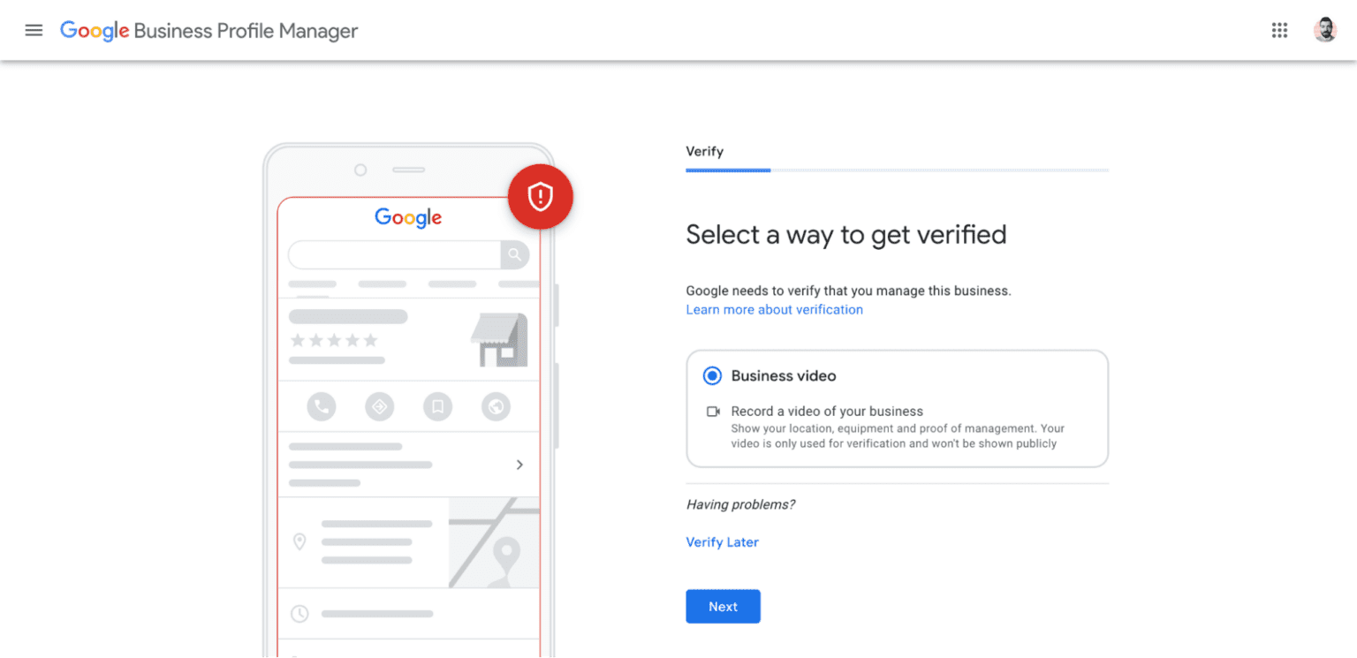
Task: Select the Business video radio button
Action: (712, 376)
